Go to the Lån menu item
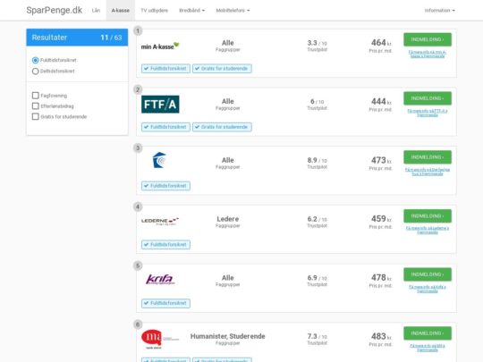This screenshot has height=362, width=483. [x=96, y=11]
